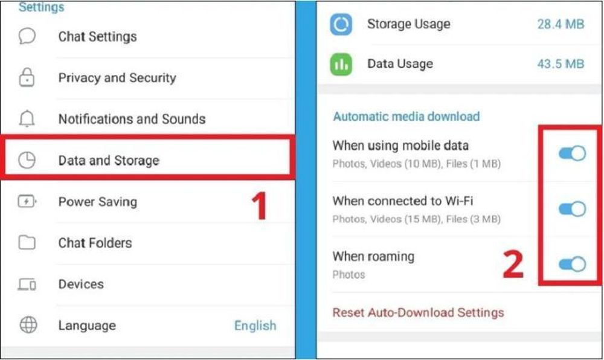The height and width of the screenshot is (360, 604).
Task: Toggle auto-download when connected to Wi-Fi
Action: click(x=572, y=209)
